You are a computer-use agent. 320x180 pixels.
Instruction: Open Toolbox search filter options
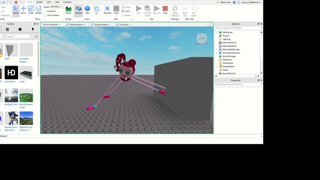pyautogui.click(x=36, y=36)
